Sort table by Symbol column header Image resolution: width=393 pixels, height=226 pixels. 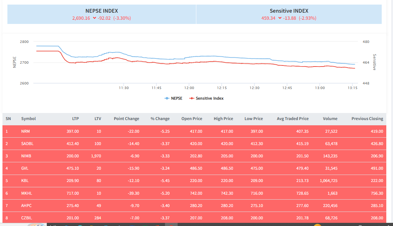coord(29,119)
